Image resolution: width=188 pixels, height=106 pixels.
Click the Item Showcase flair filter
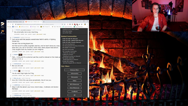coord(74,88)
